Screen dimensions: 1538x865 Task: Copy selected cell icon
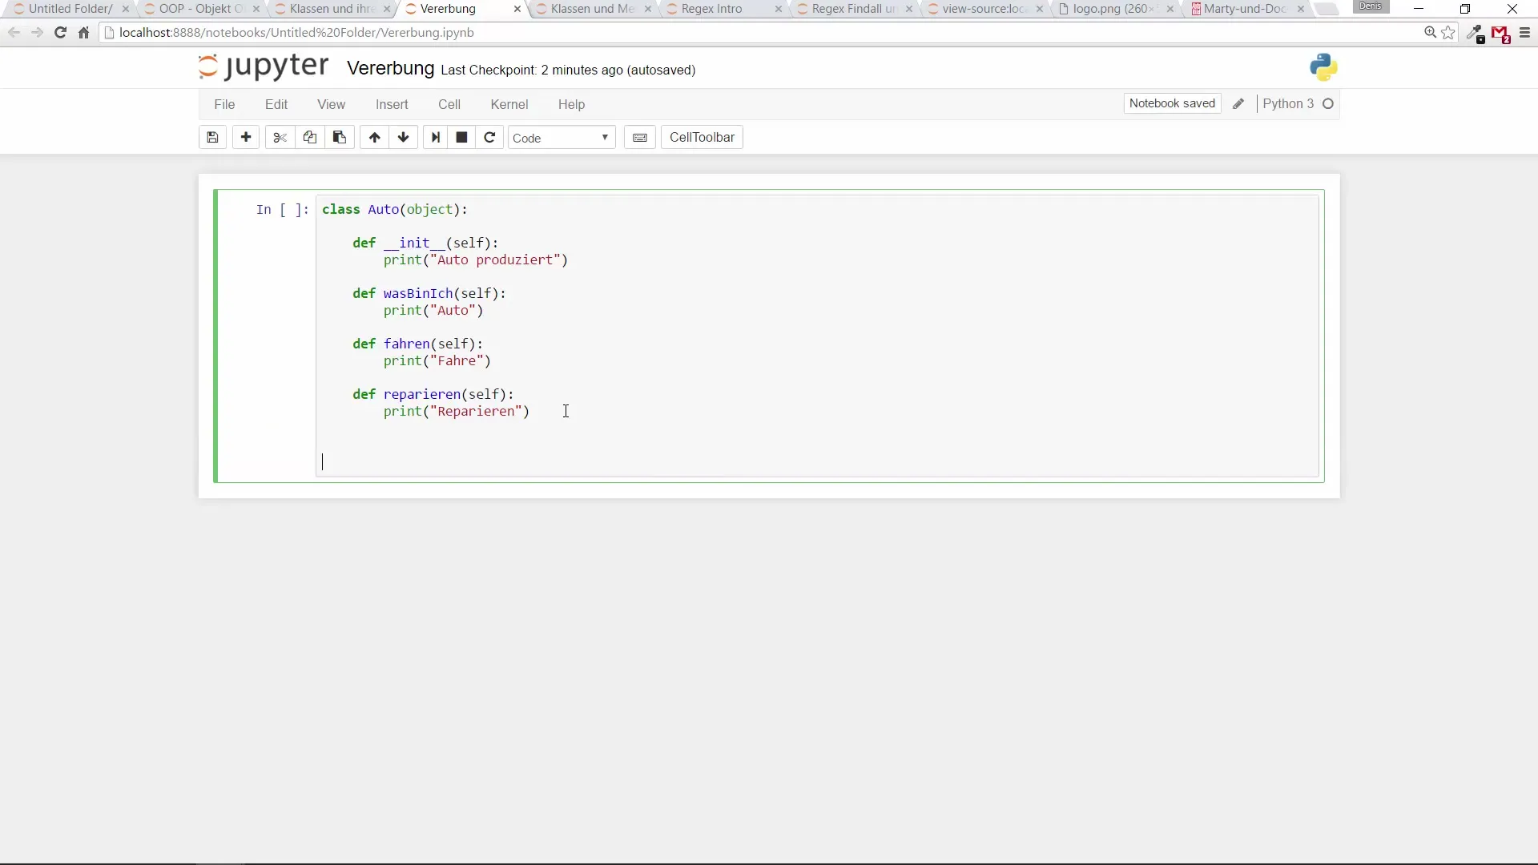[309, 138]
